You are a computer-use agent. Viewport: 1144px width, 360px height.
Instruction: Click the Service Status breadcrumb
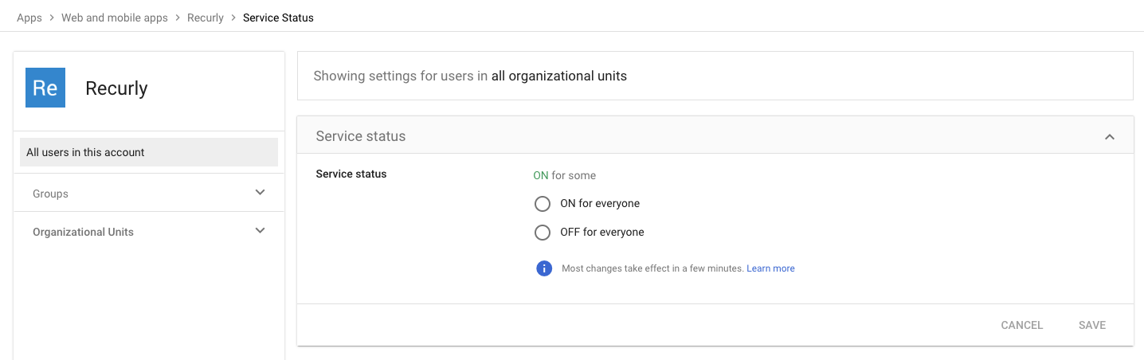[278, 18]
